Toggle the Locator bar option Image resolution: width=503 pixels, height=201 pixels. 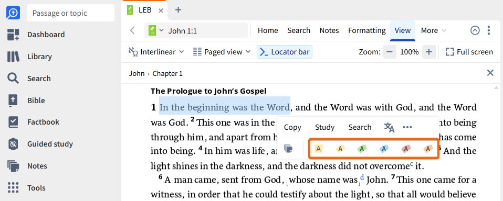[x=284, y=52]
